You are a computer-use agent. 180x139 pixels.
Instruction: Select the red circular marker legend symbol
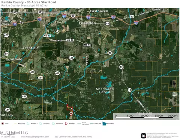2,124
